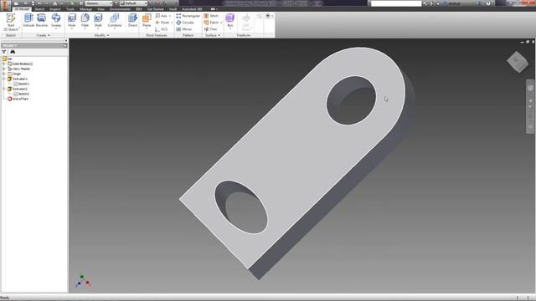Click the Home view icon in quick access toolbar

(54, 3)
